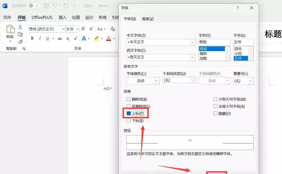Click the font dialog help question mark
Viewport: 282px width, 174px height.
tap(237, 8)
